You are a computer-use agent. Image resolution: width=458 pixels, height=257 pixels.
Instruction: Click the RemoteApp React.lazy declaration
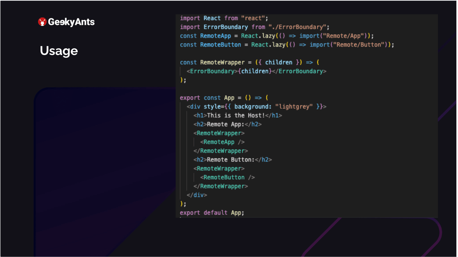pos(277,36)
